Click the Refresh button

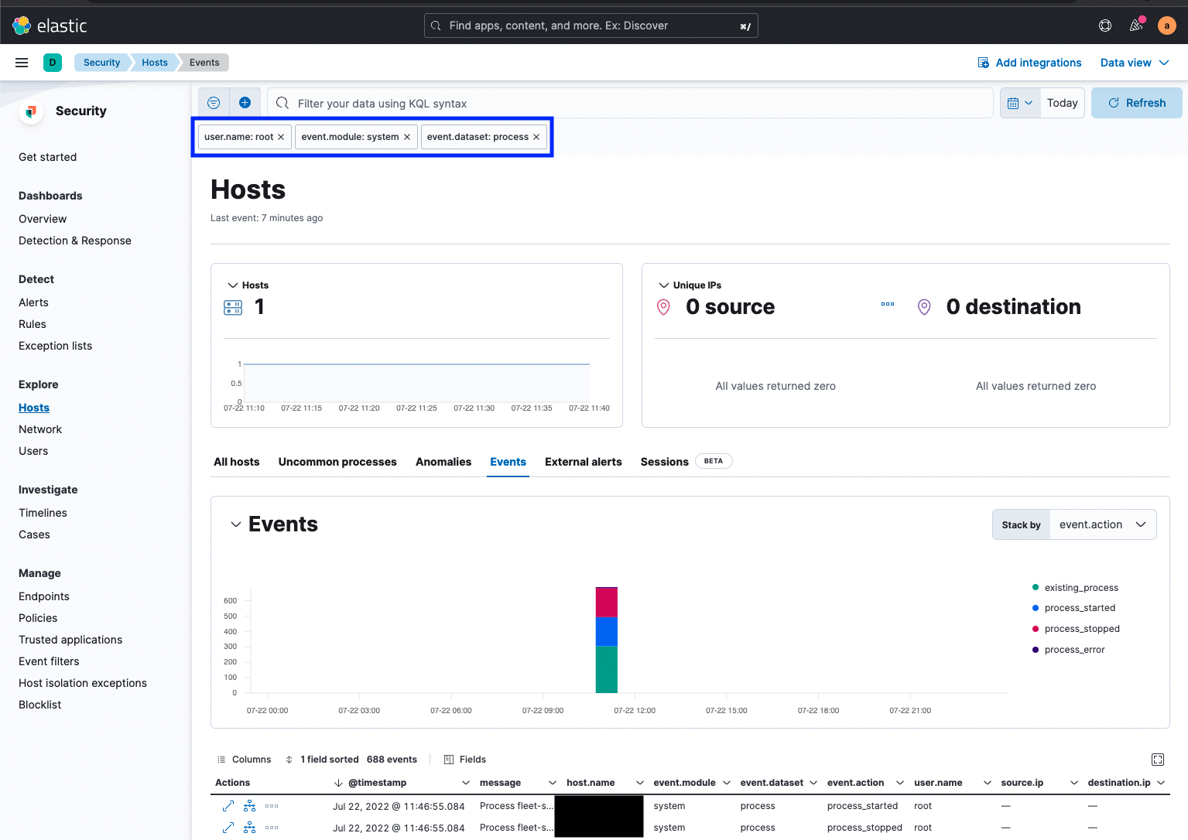tap(1136, 103)
